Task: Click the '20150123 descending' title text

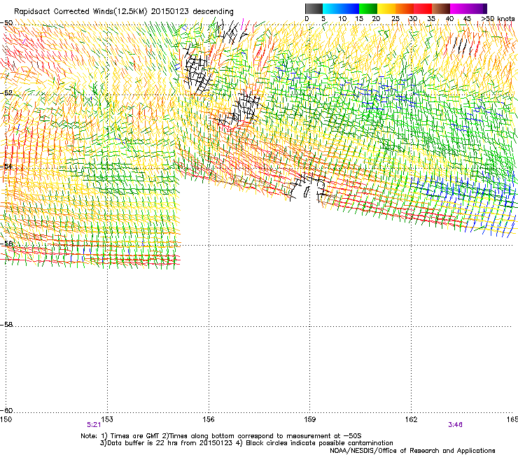Action: point(192,12)
